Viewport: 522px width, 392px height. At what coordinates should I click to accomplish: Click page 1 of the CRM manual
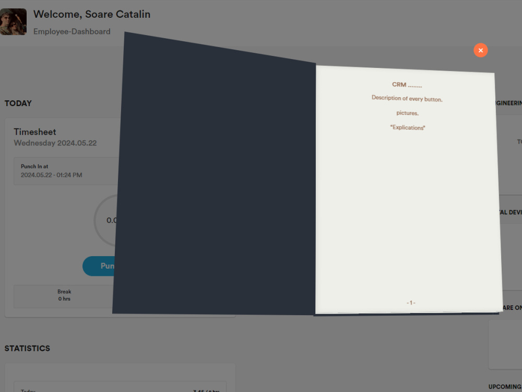click(409, 190)
